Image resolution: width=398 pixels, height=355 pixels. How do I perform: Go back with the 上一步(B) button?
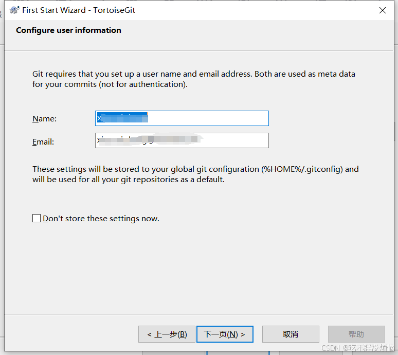[167, 334]
